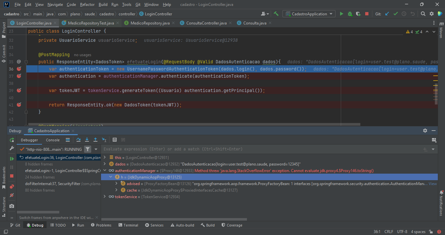
Task: Click the Step Over debugger icon
Action: (79, 140)
